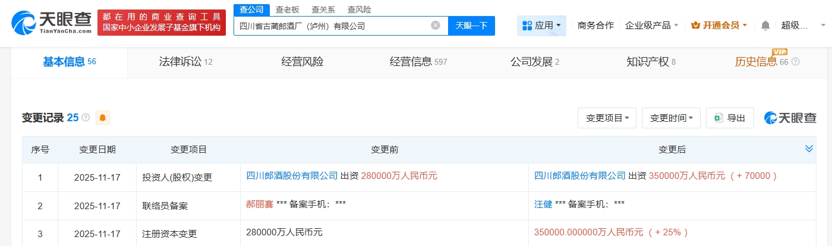
Task: Click the Tianyancha logo at top left
Action: [x=51, y=22]
